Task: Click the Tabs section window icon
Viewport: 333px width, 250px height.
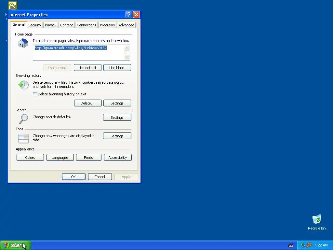Action: coord(23,138)
